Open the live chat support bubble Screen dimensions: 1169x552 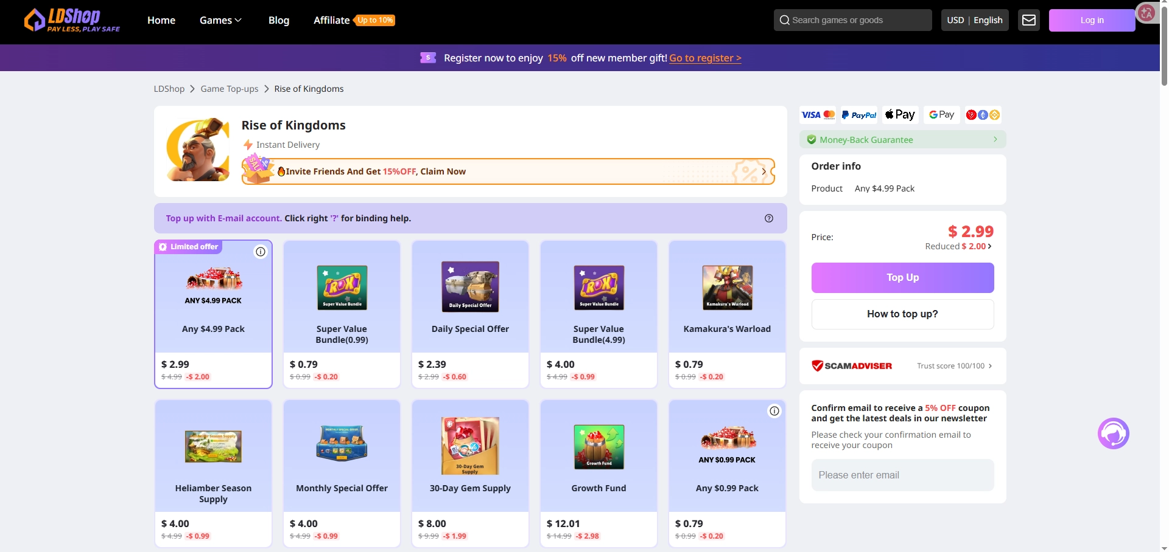pyautogui.click(x=1114, y=433)
